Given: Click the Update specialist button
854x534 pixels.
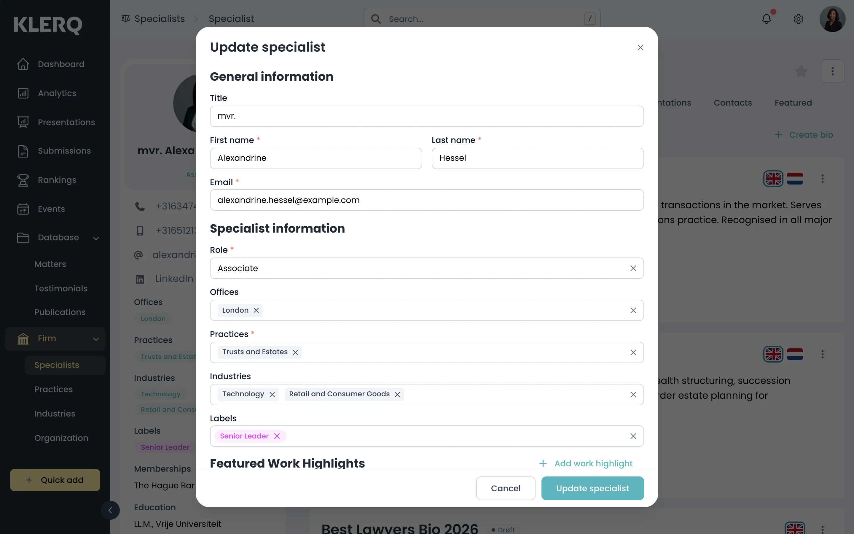Looking at the screenshot, I should (x=592, y=488).
